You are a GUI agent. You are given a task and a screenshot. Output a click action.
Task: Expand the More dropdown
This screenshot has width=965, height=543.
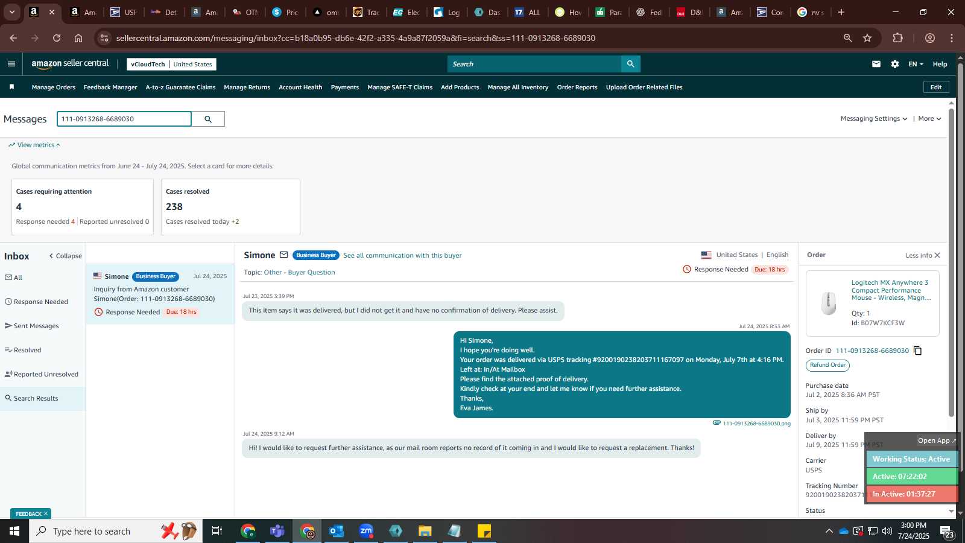929,119
